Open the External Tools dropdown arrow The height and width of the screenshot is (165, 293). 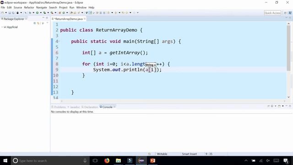coord(55,13)
